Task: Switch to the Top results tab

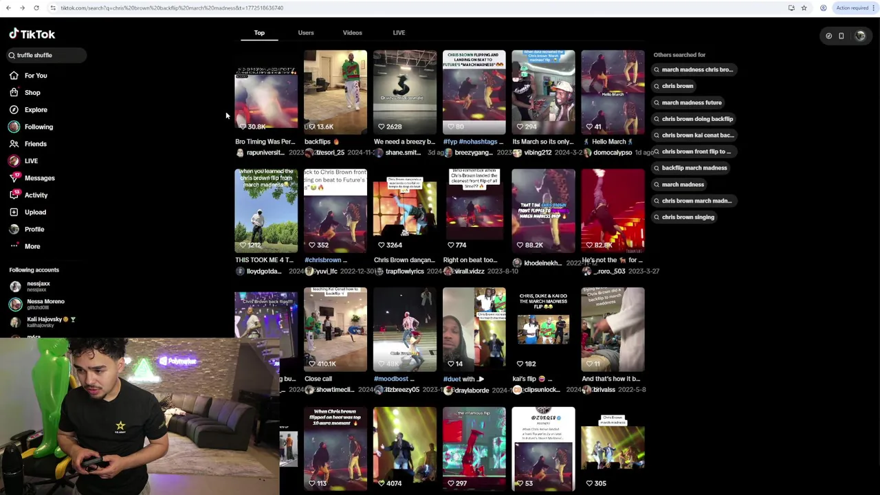Action: click(259, 33)
